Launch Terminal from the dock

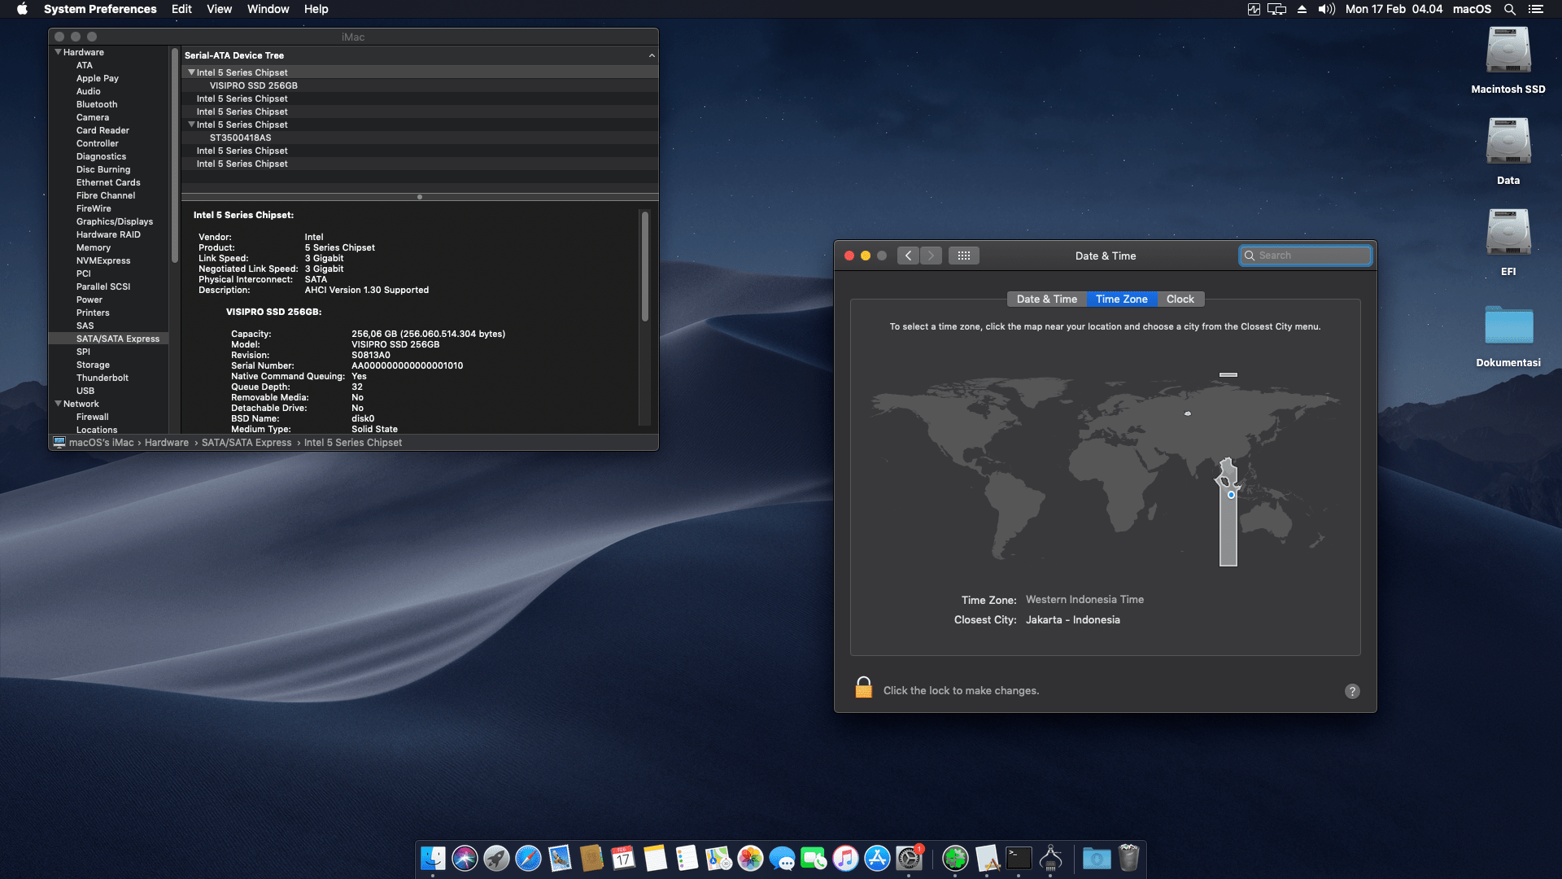pos(1019,858)
